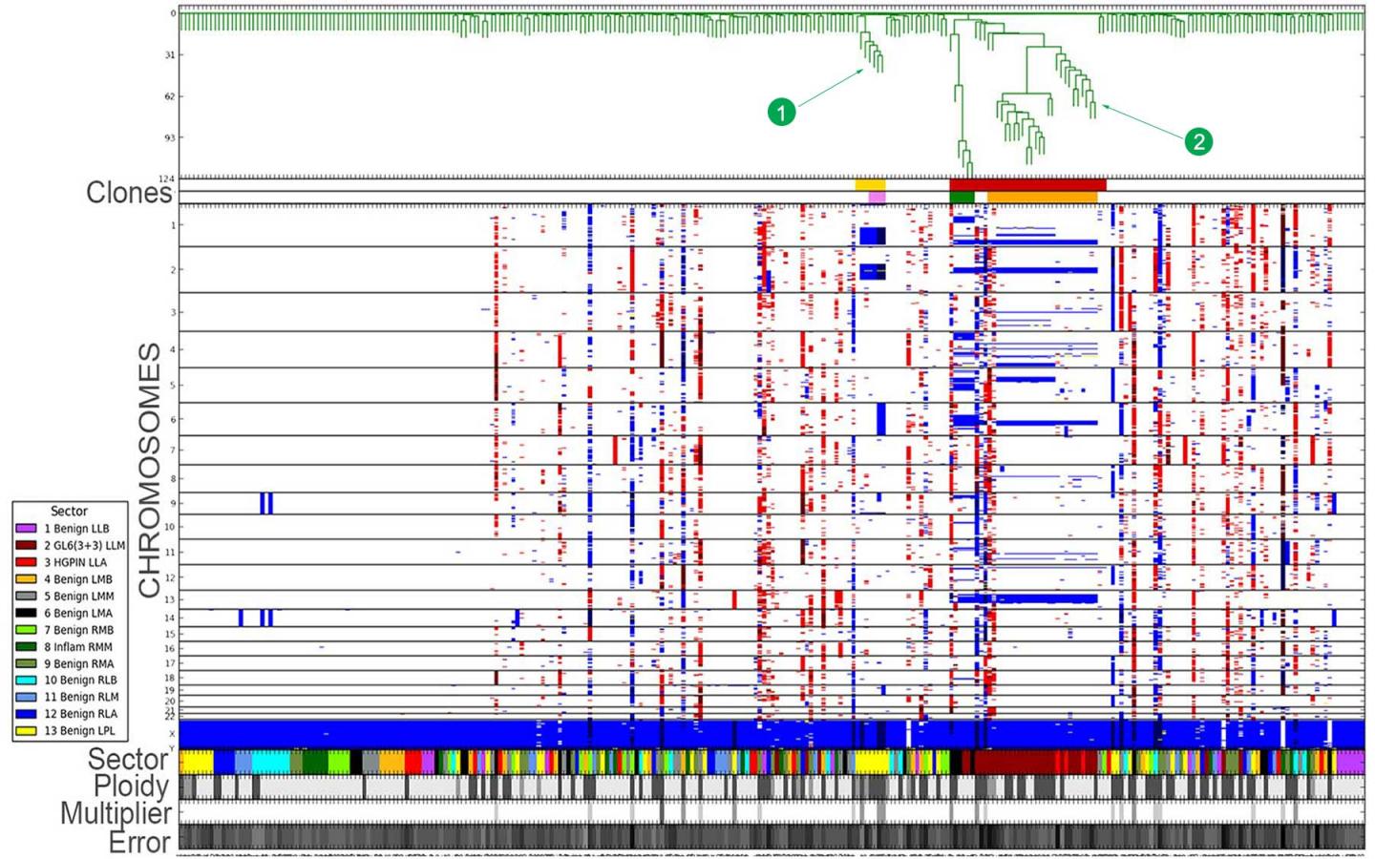Select the dark green clone bar
This screenshot has height=859, width=1375.
[x=962, y=196]
